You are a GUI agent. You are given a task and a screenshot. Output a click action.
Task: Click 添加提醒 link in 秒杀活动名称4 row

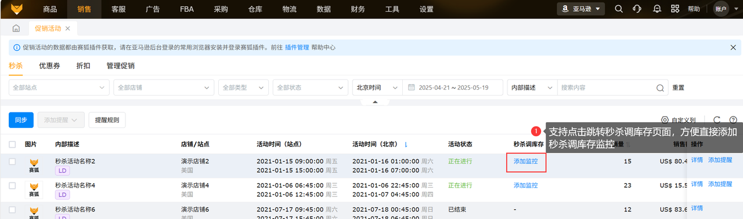tap(720, 184)
